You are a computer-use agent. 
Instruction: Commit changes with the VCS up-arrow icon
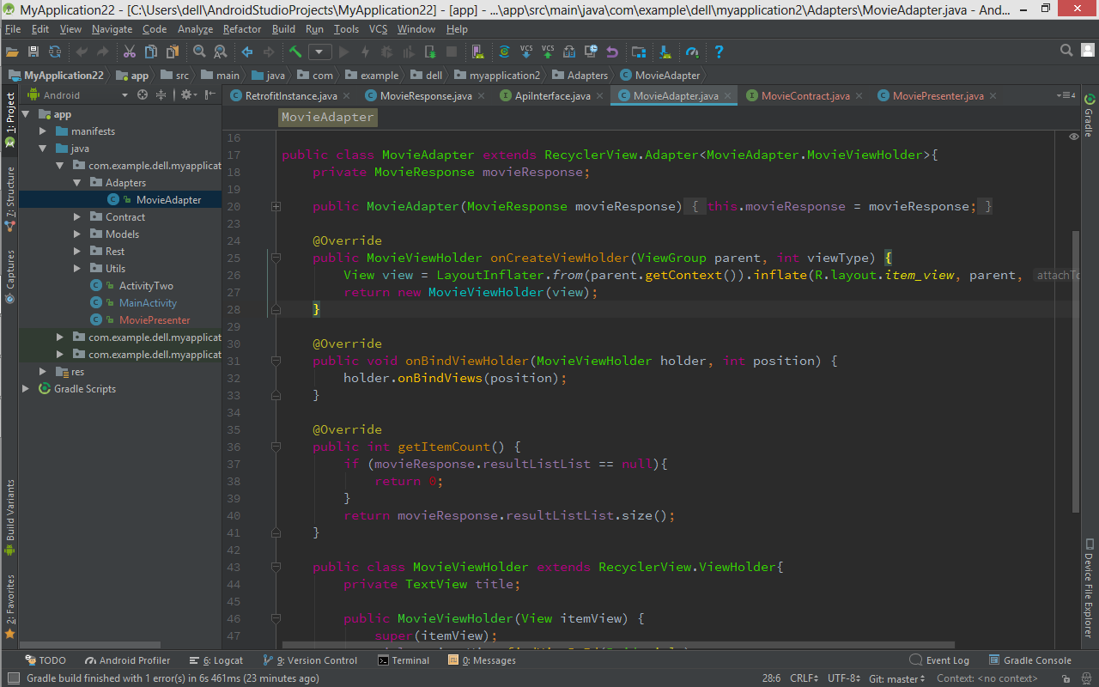tap(547, 52)
